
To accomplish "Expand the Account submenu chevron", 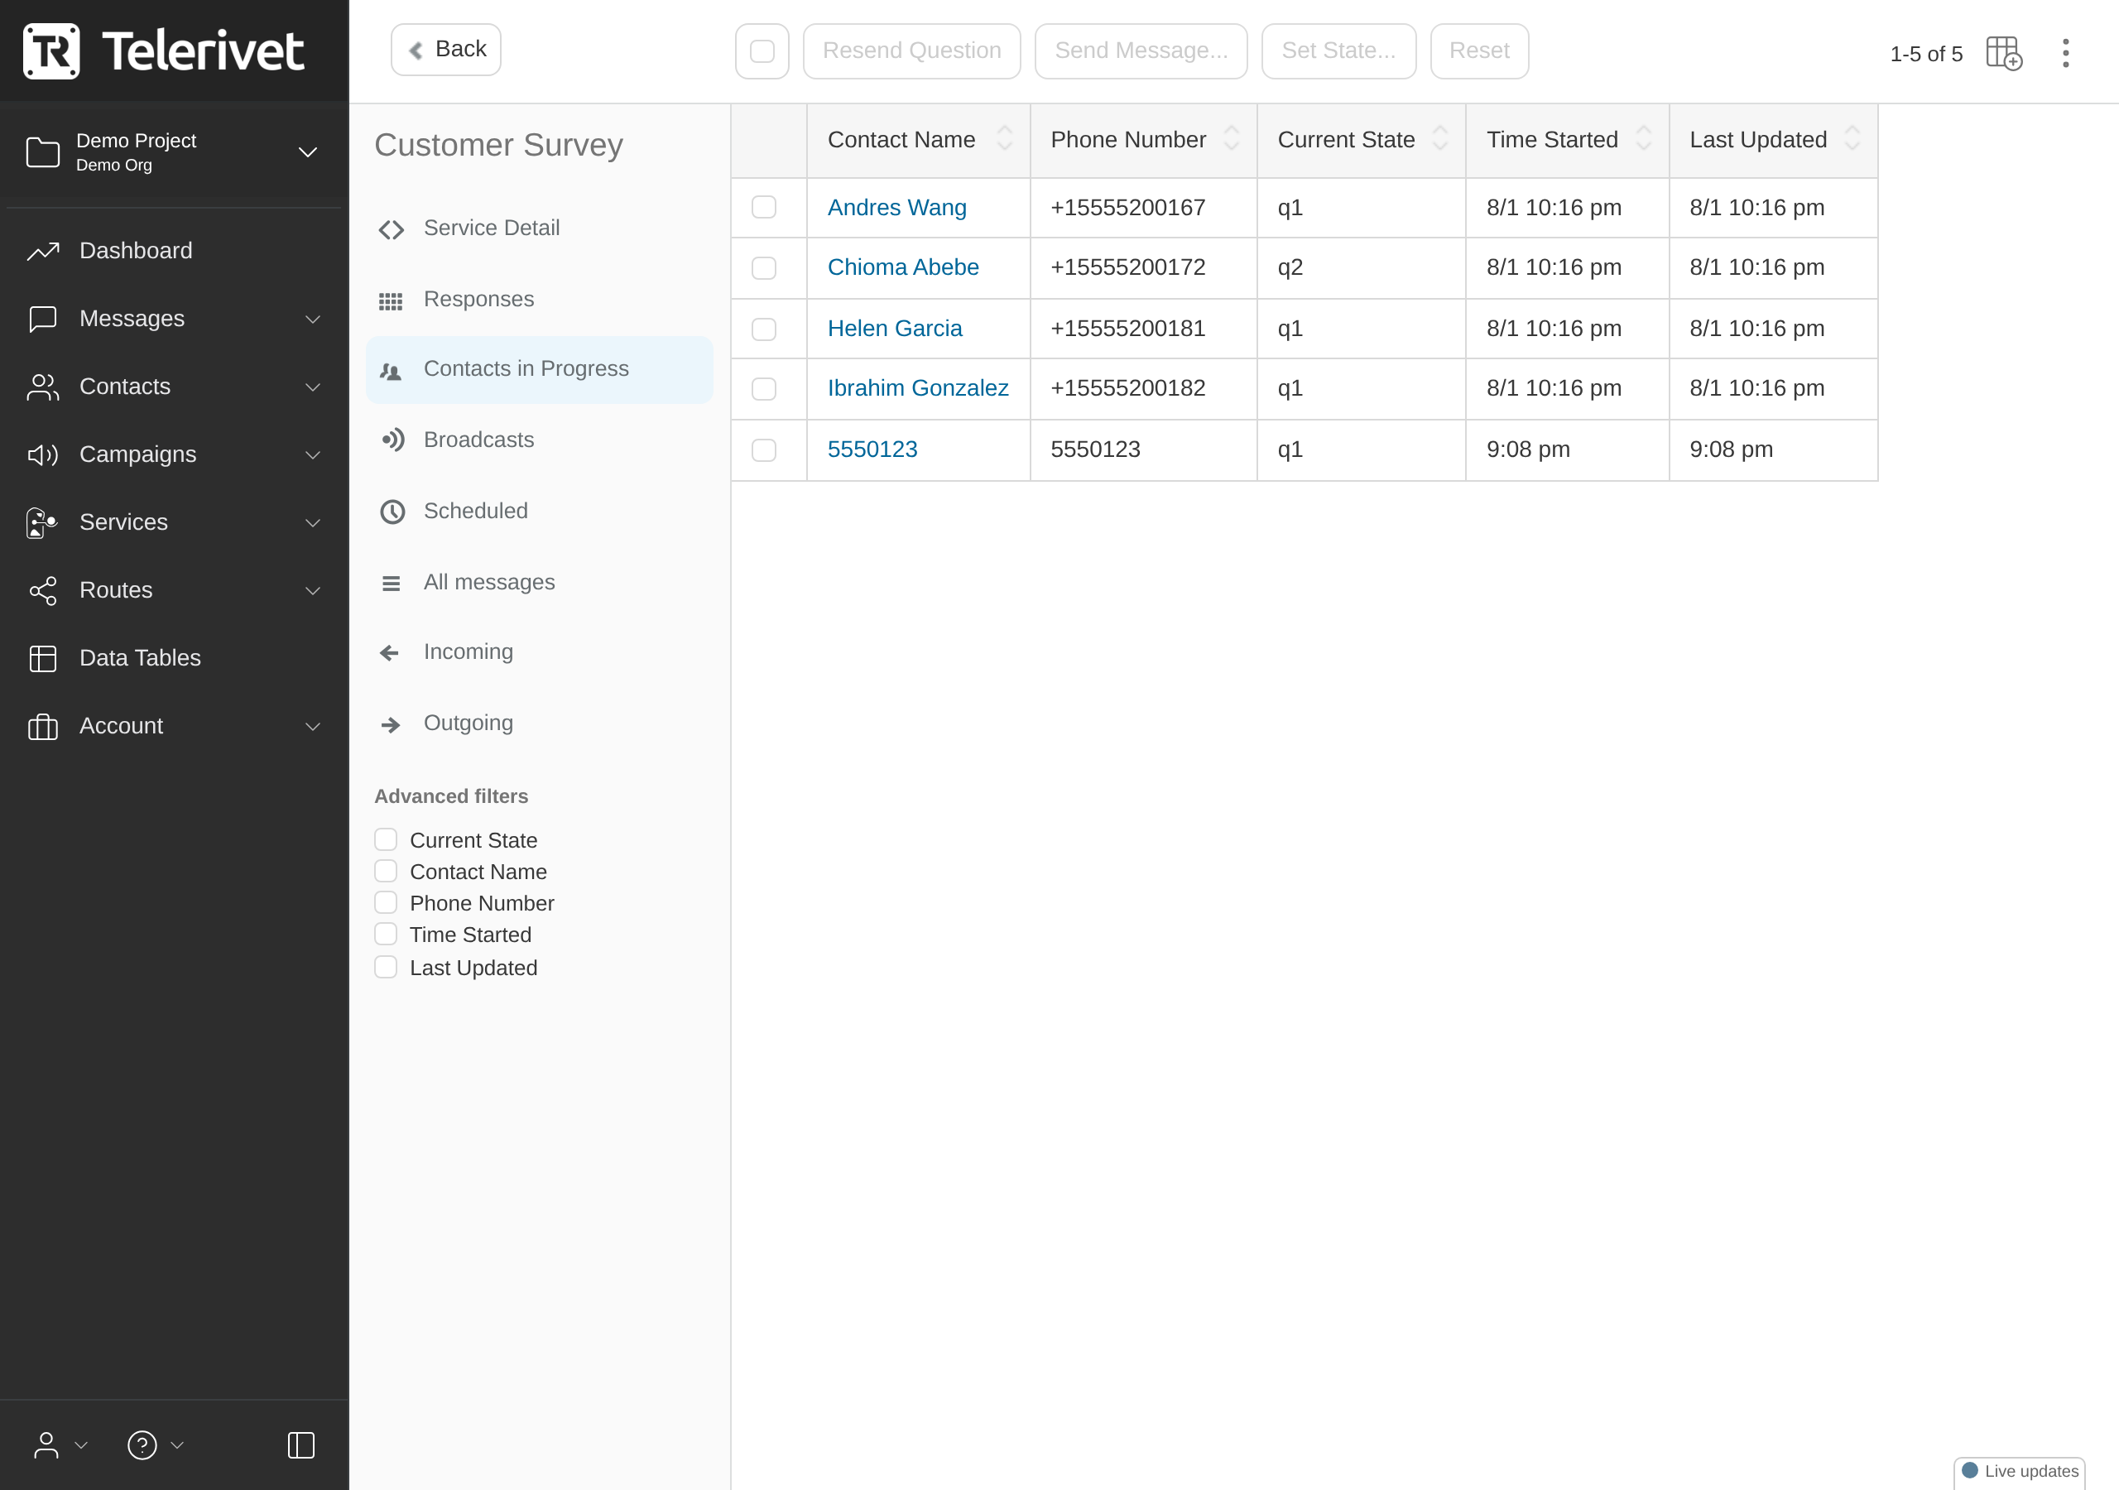I will [x=314, y=728].
